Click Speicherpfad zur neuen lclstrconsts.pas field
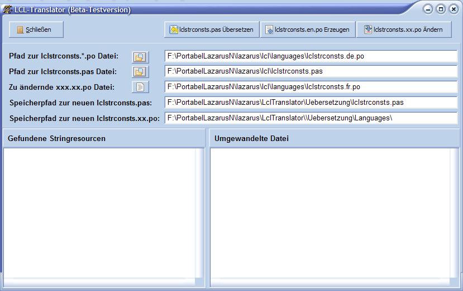Viewport: 463px width, 291px height. (x=311, y=103)
